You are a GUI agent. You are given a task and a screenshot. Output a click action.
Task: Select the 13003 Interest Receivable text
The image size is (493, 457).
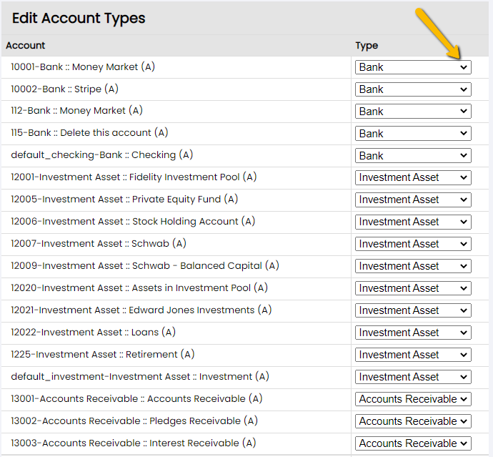coord(134,443)
